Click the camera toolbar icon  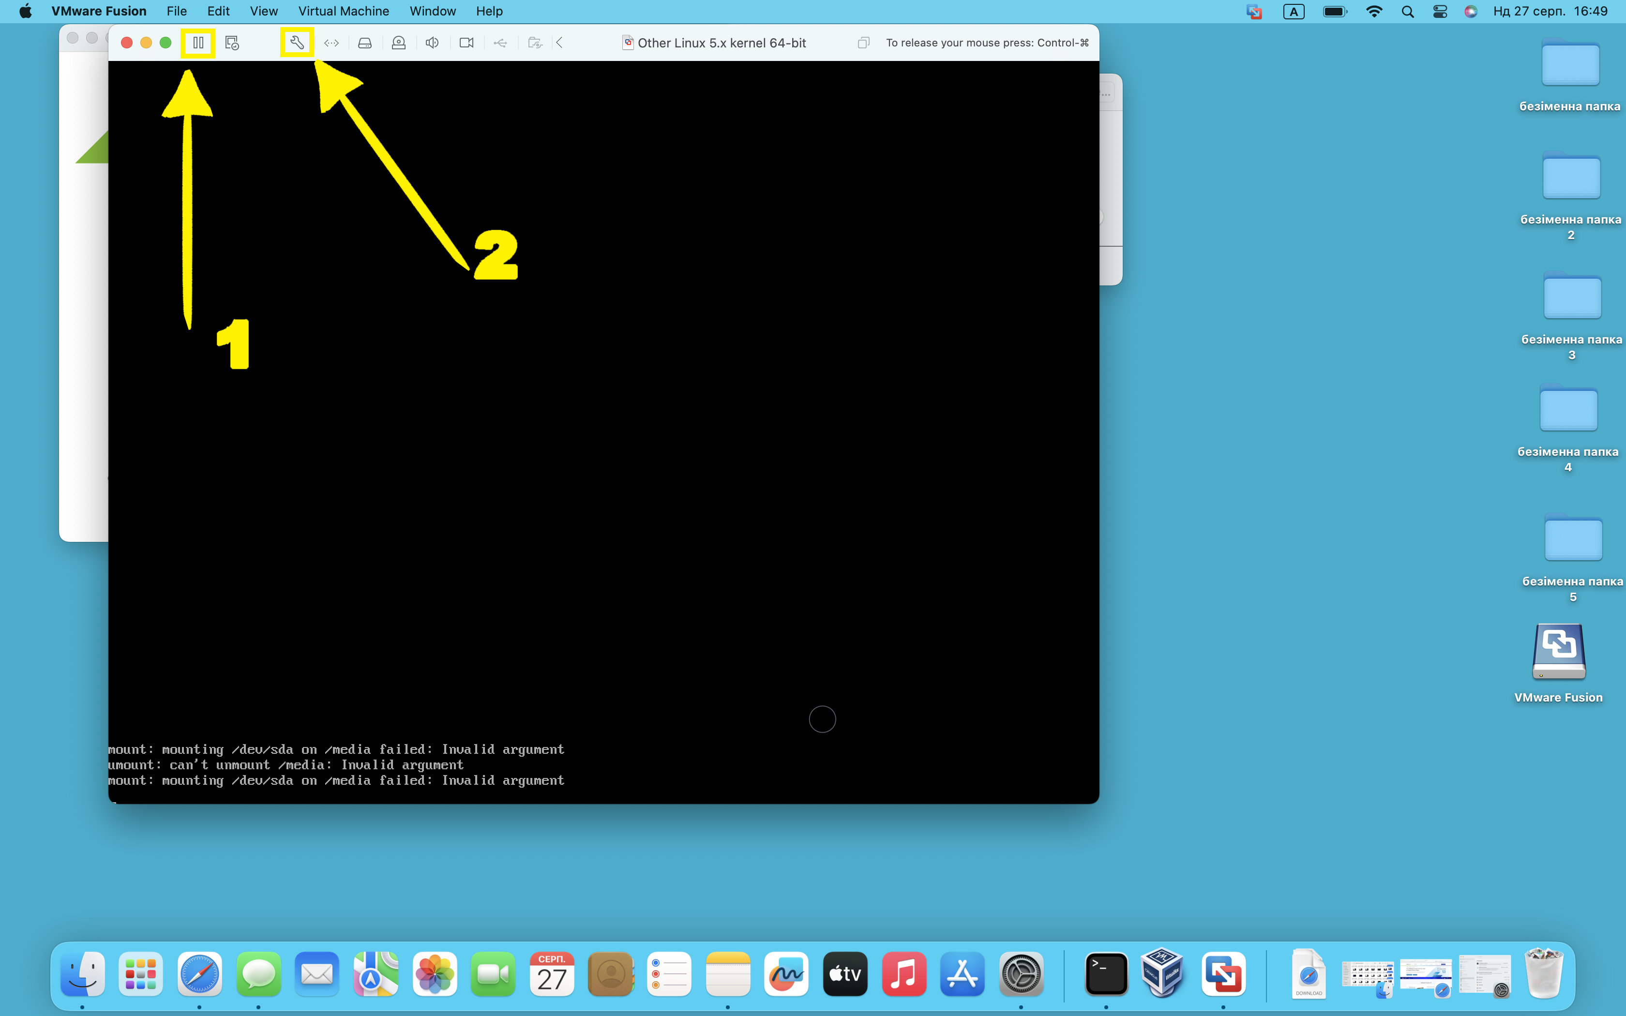point(467,43)
